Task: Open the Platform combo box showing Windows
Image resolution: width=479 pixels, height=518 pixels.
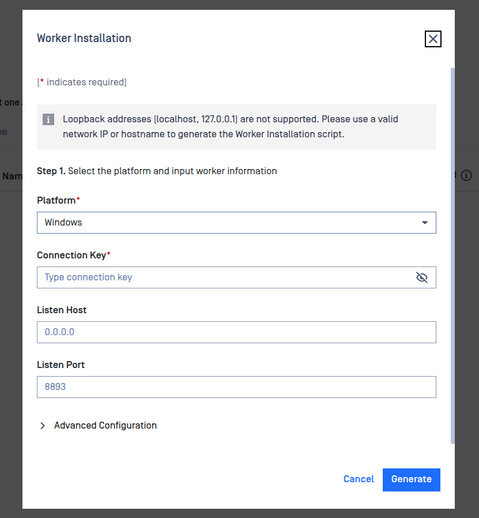Action: click(x=231, y=223)
